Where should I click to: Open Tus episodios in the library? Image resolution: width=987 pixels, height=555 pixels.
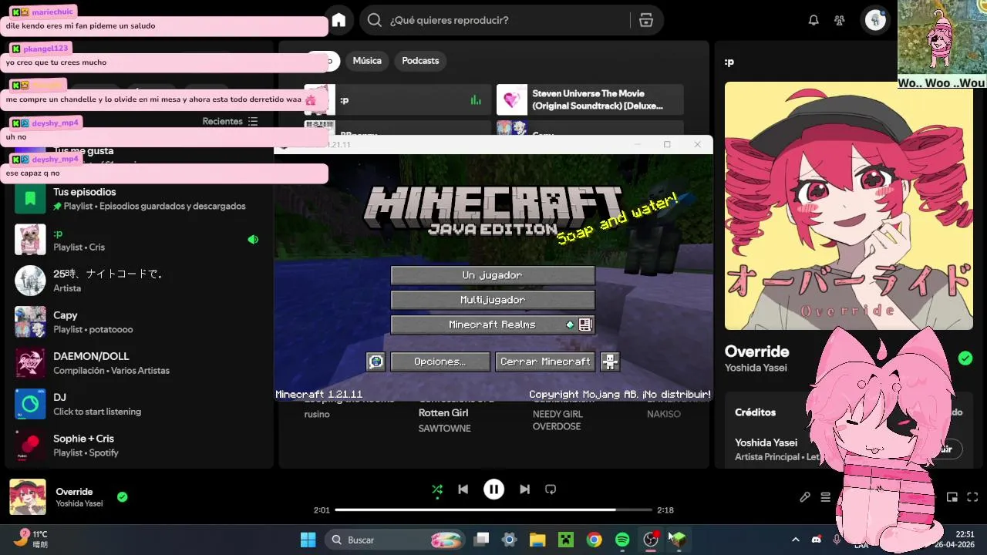(x=140, y=198)
